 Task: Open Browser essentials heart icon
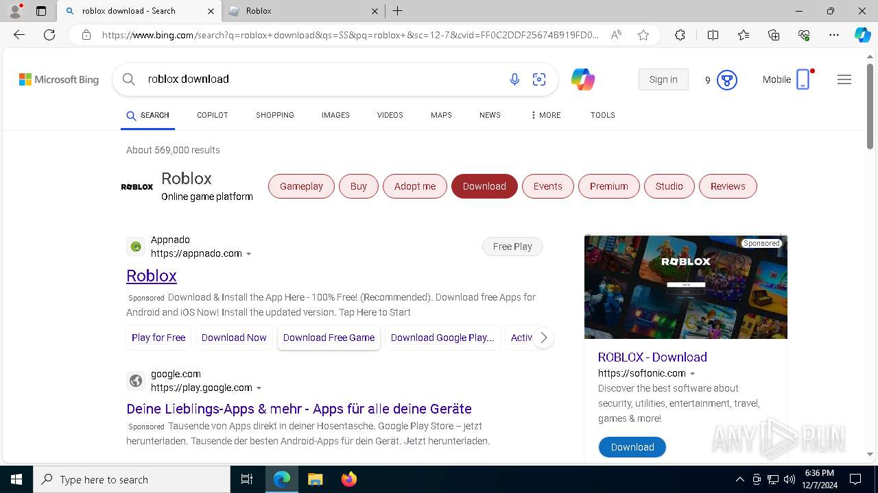click(804, 35)
